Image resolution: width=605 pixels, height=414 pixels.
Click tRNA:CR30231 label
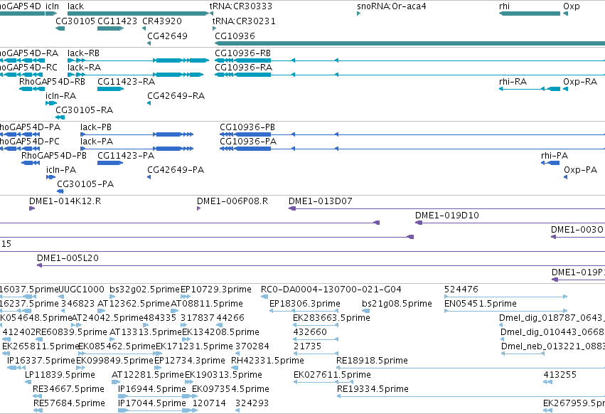(244, 21)
